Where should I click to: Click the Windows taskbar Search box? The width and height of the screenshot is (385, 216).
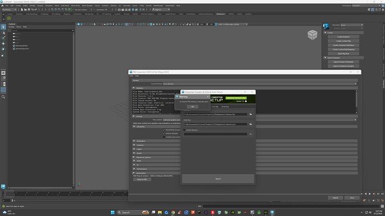pos(133,212)
